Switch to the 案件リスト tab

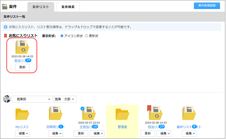(41, 7)
